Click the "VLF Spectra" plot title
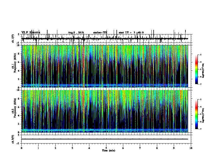The width and height of the screenshot is (215, 166). tap(31, 32)
